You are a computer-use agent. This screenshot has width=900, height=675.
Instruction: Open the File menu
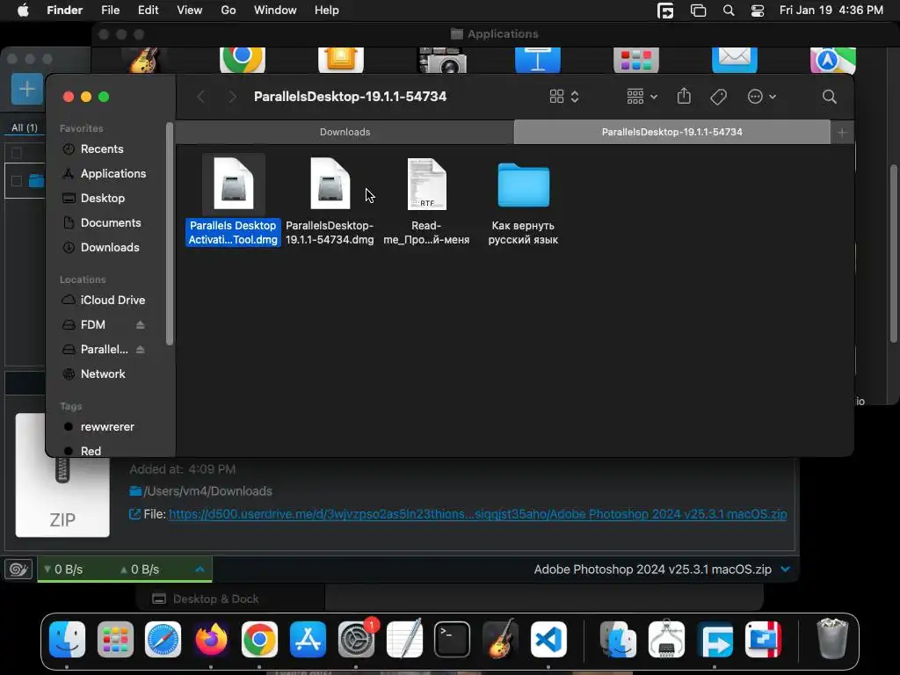(x=110, y=11)
